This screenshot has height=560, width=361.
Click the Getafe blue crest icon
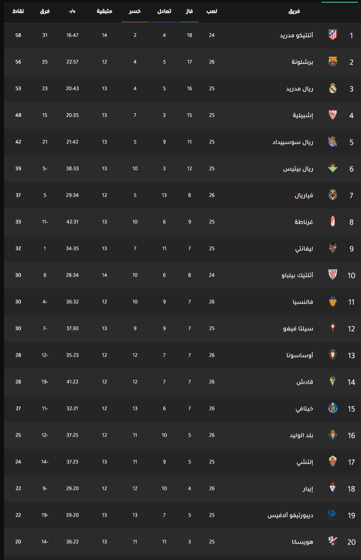tap(333, 408)
